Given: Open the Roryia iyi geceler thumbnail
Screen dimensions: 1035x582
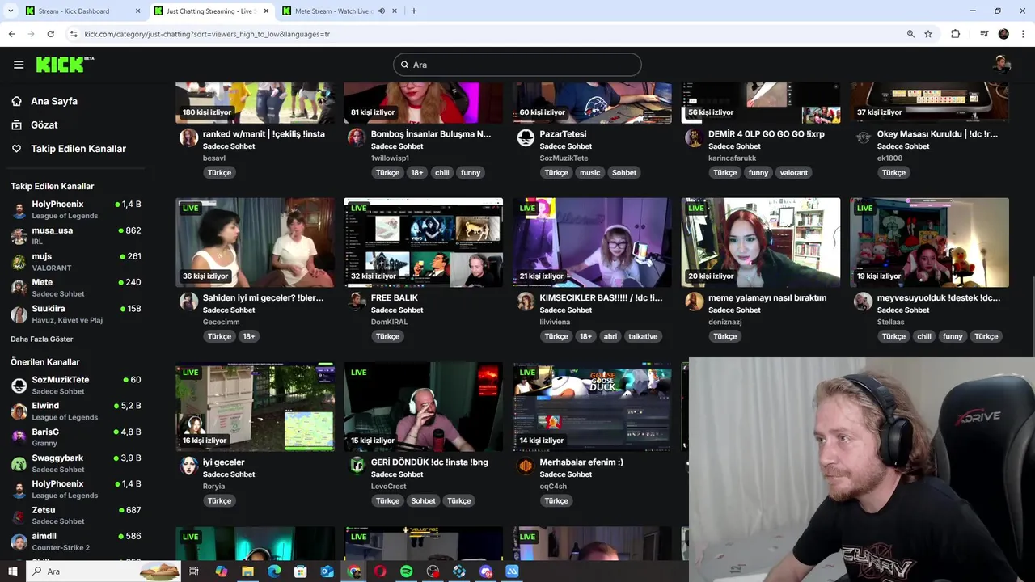Looking at the screenshot, I should coord(255,407).
